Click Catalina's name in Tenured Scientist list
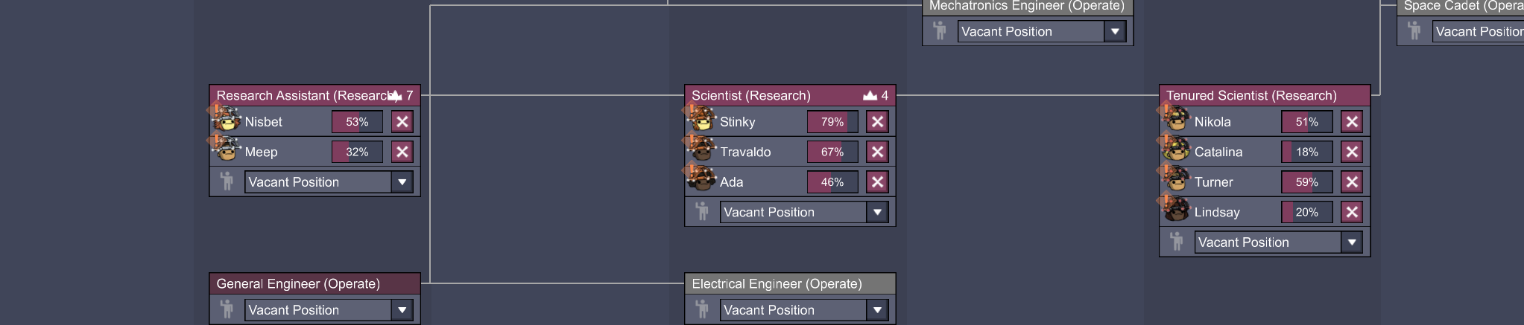This screenshot has width=1524, height=325. coord(1218,152)
